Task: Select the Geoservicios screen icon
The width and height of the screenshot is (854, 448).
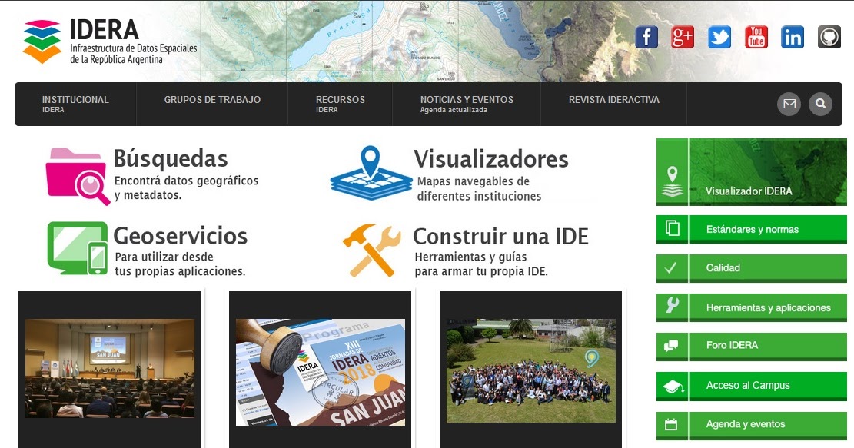Action: tap(78, 248)
